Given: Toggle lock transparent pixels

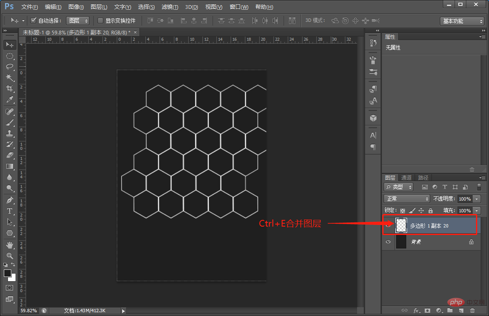Looking at the screenshot, I should tap(402, 211).
